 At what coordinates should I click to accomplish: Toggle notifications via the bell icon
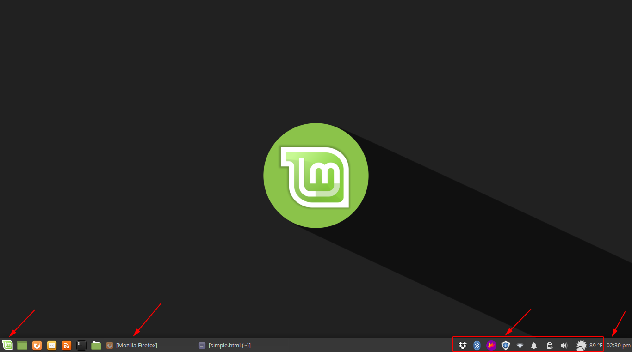pyautogui.click(x=534, y=345)
